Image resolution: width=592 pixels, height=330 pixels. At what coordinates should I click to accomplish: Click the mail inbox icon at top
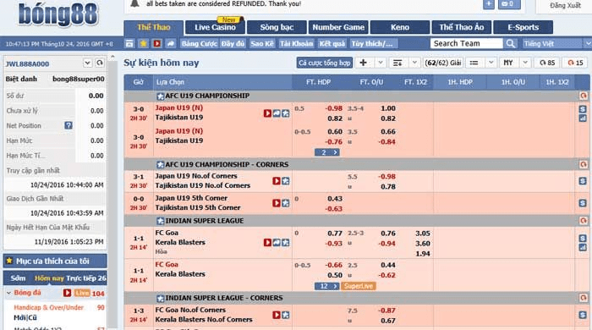[x=509, y=4]
